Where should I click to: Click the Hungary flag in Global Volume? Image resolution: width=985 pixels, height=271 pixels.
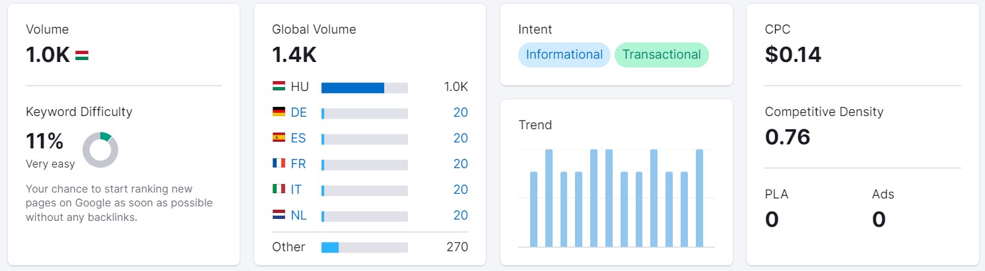(279, 86)
